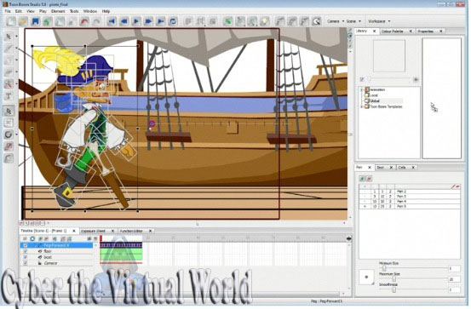
Task: Click the blue Save disk icon
Action: (x=36, y=21)
